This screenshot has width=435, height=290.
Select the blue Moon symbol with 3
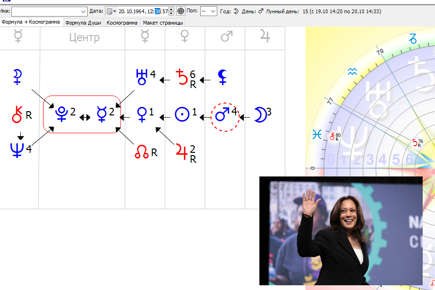click(x=260, y=114)
